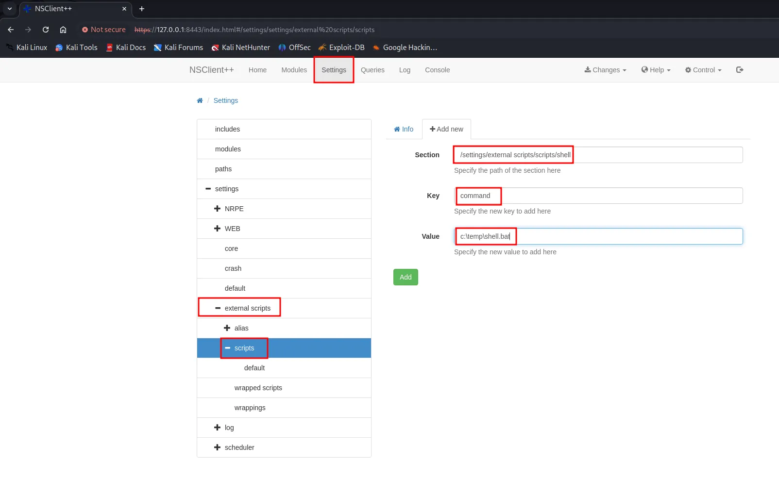Image resolution: width=779 pixels, height=496 pixels.
Task: Click the address bar URL
Action: coord(254,30)
